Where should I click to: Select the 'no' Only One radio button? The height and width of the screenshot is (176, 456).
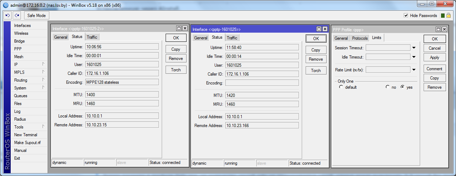tap(387, 87)
